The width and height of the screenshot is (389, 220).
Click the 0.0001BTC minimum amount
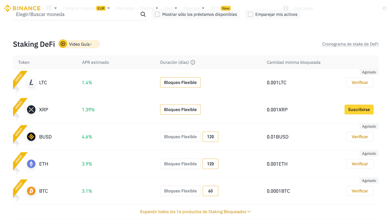point(278,191)
